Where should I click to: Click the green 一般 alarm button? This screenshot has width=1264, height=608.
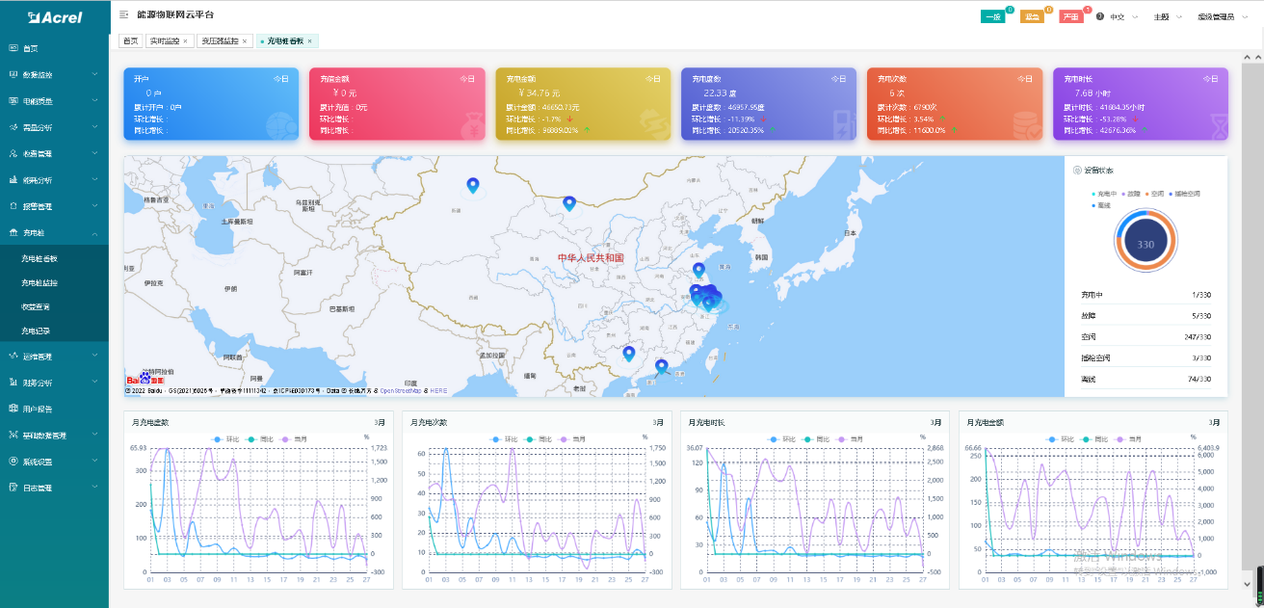992,17
